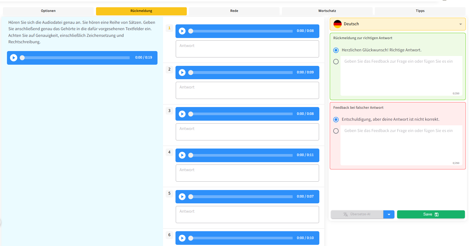Play audio clip for sentence 5
Viewport: 469px width, 246px height.
182,197
